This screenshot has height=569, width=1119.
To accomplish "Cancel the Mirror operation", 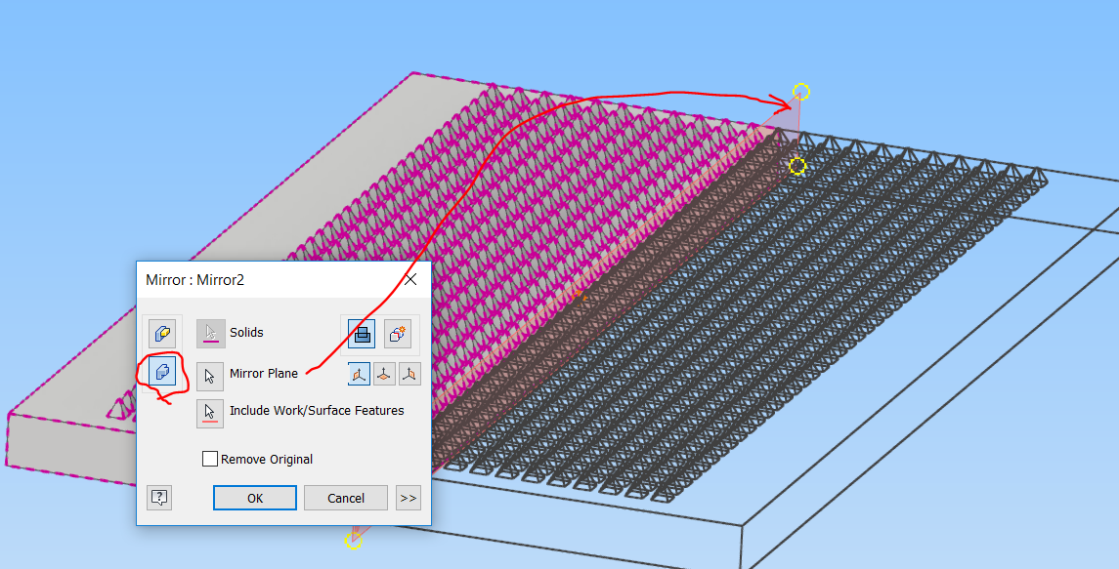I will coord(345,498).
